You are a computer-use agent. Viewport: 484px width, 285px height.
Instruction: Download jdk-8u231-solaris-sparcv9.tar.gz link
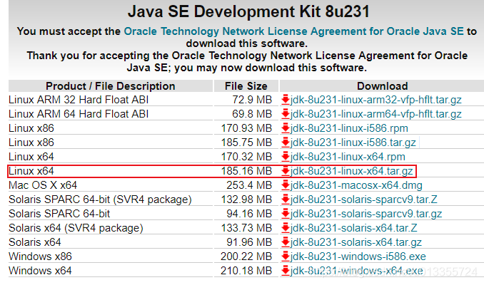coord(366,214)
